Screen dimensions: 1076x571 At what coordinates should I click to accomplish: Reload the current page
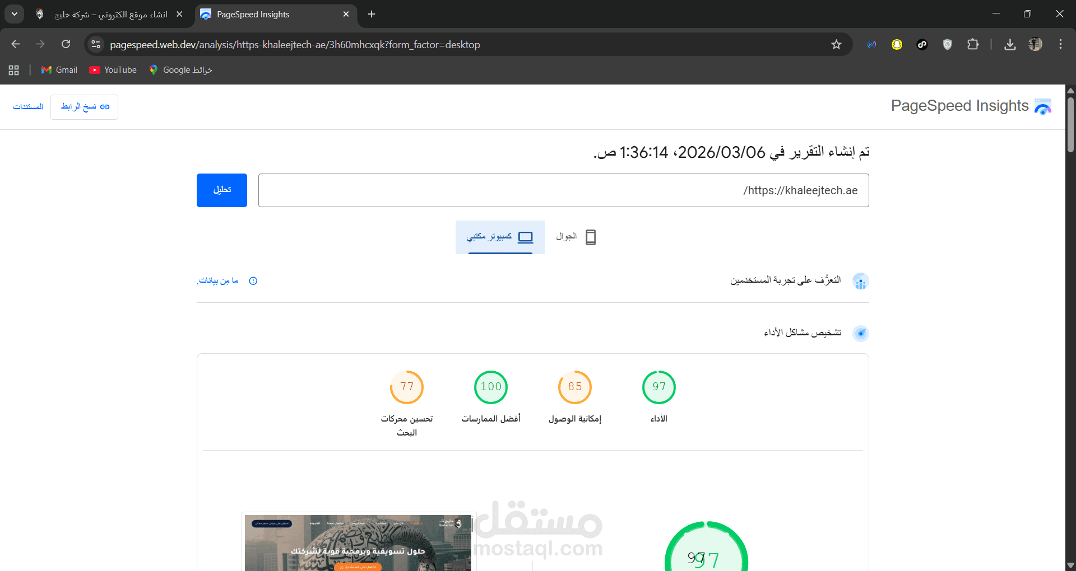(x=66, y=44)
